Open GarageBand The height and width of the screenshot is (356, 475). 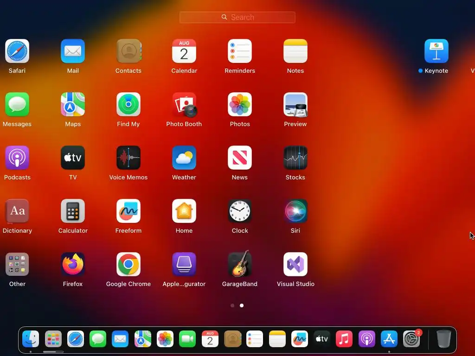tap(240, 264)
